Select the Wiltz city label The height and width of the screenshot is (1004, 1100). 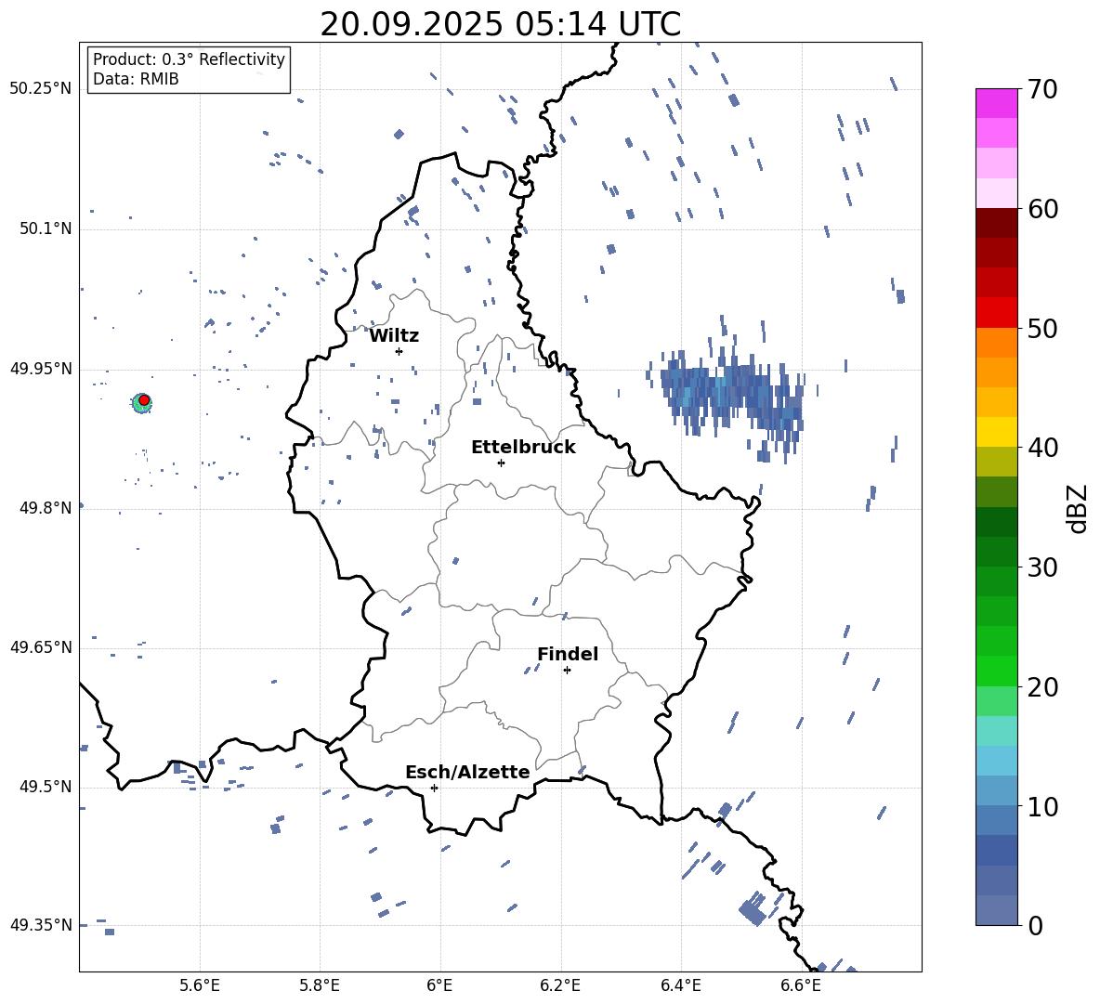point(394,336)
